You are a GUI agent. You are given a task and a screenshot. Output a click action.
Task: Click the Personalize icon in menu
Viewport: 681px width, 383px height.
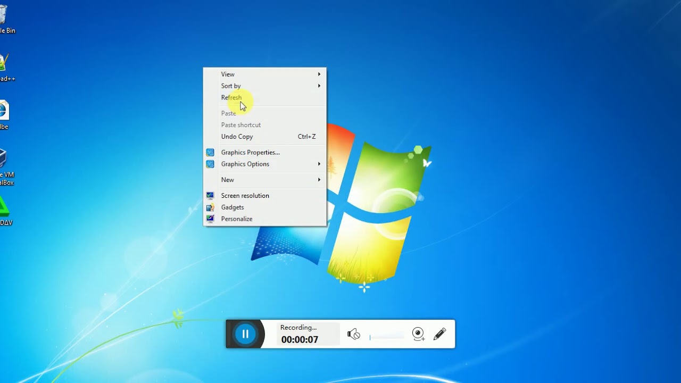pos(210,219)
